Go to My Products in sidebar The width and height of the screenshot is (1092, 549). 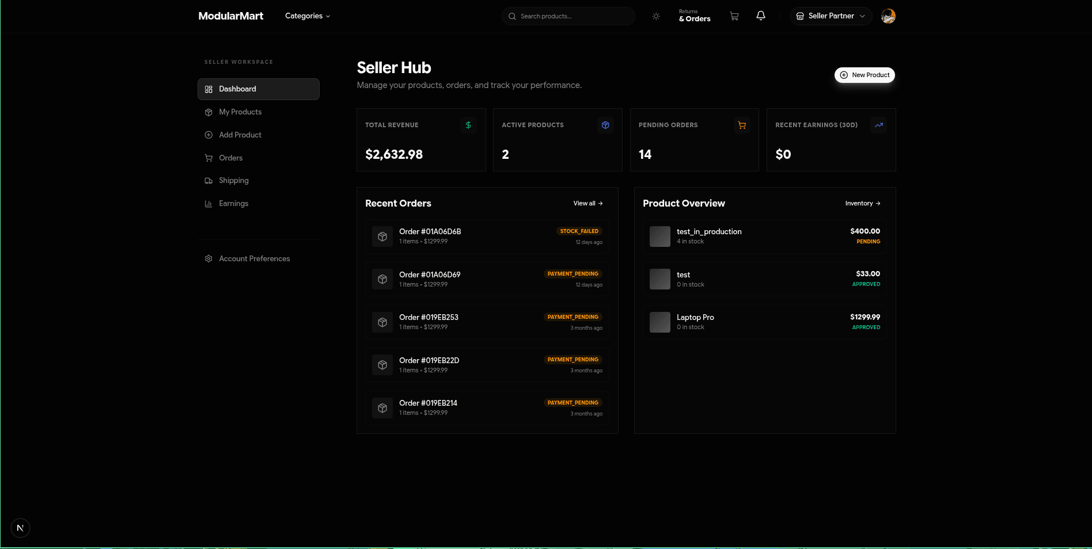point(259,112)
